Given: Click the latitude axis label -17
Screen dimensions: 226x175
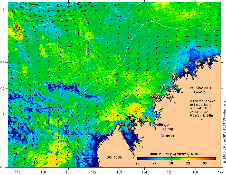Looking at the screenshot, I should [x=3, y=141].
